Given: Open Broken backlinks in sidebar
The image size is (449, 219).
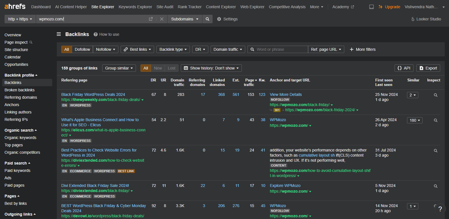Looking at the screenshot, I should (20, 90).
